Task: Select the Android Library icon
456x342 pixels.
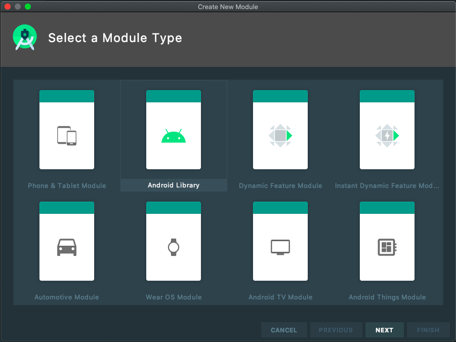Action: 174,134
